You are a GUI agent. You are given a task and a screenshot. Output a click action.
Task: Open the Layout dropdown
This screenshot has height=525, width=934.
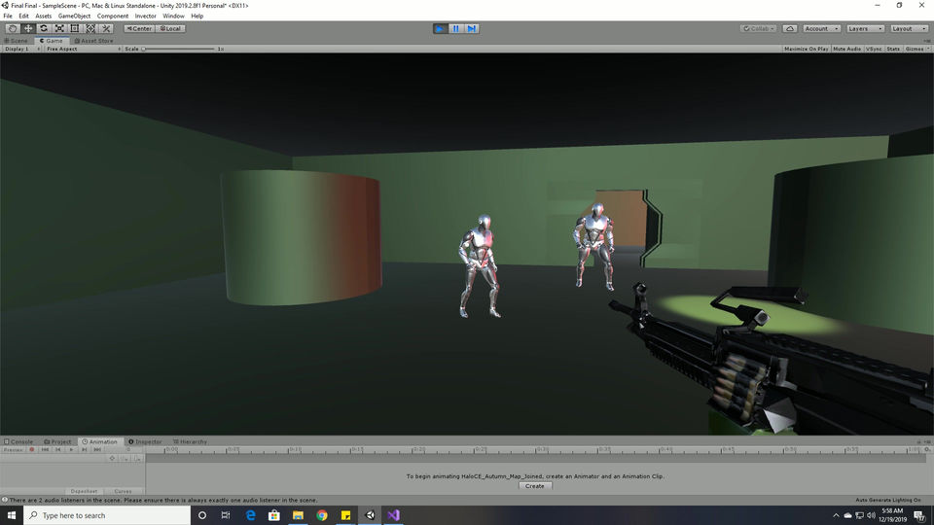click(909, 28)
